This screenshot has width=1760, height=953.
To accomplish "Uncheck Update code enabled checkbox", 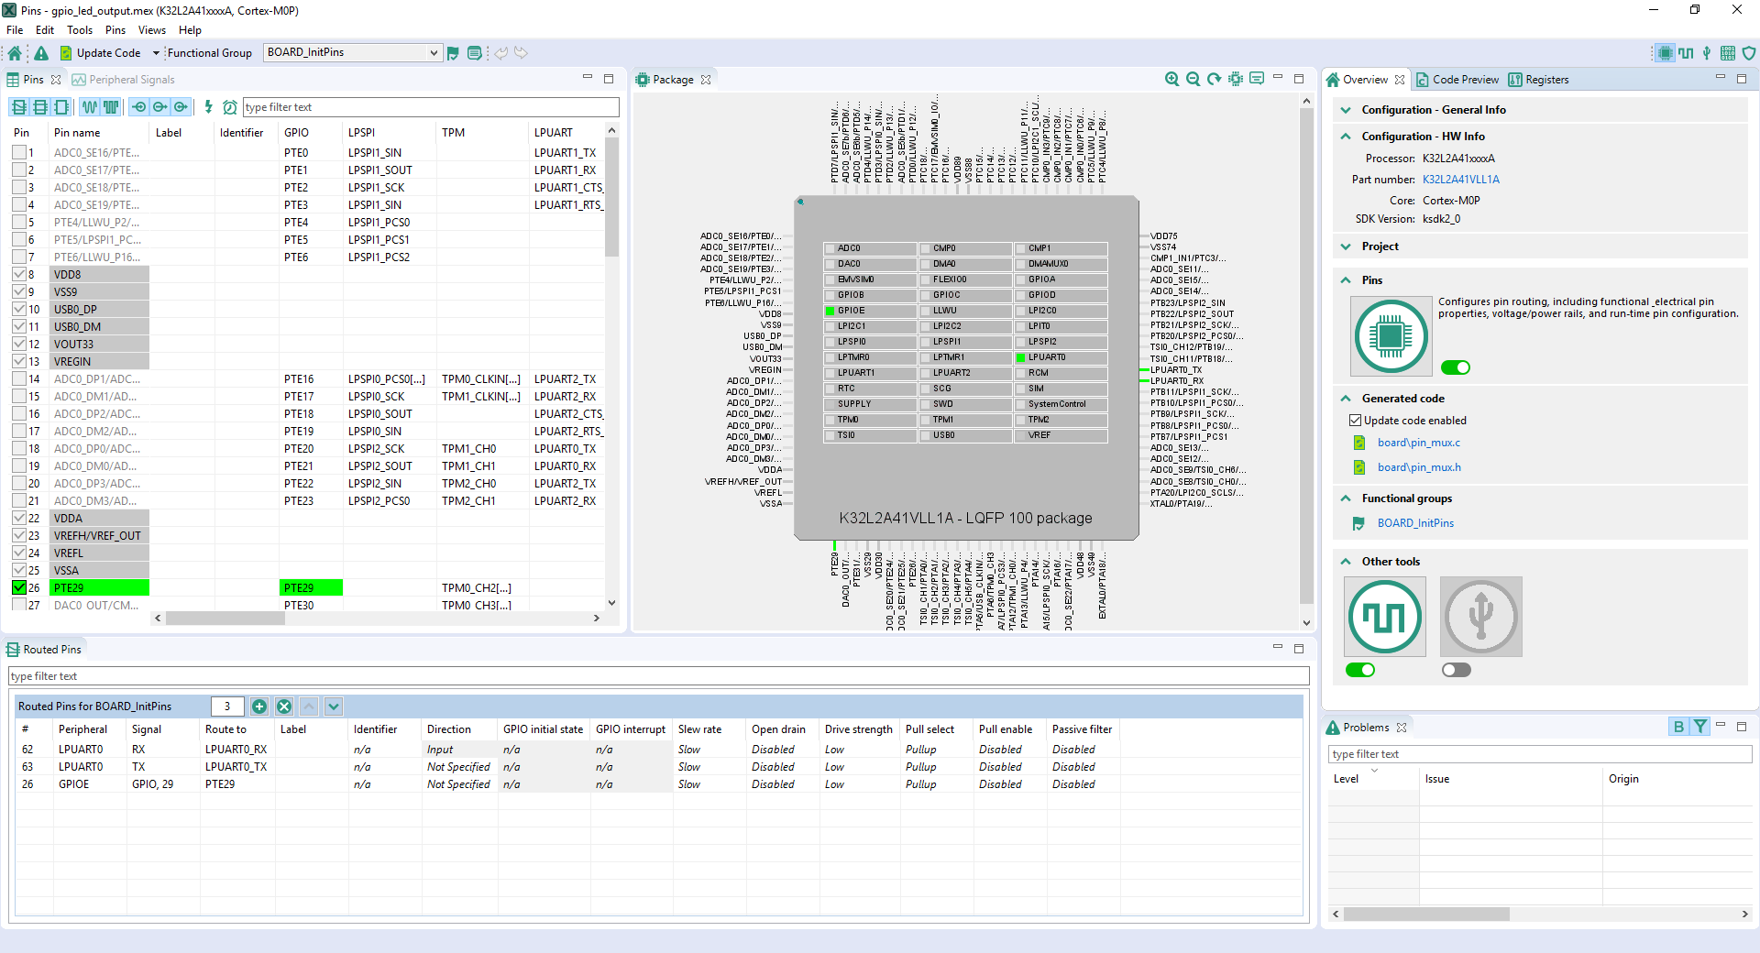I will pos(1355,421).
